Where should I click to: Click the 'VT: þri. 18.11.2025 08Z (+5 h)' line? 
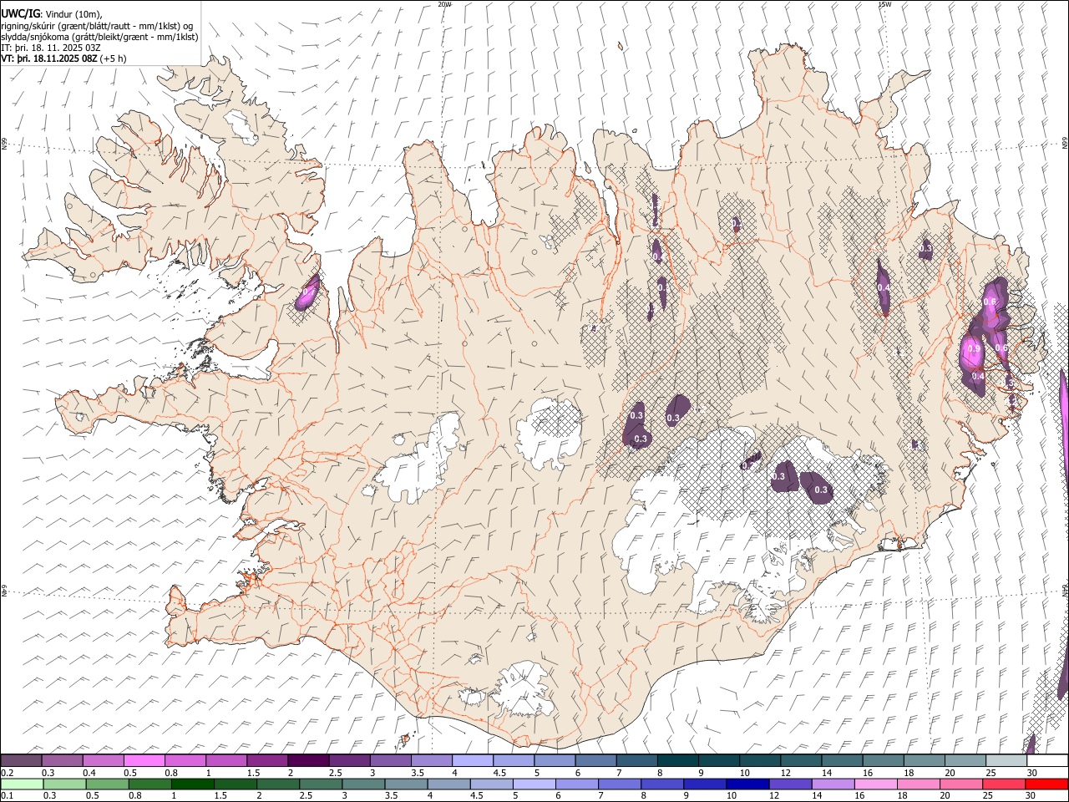coord(64,58)
